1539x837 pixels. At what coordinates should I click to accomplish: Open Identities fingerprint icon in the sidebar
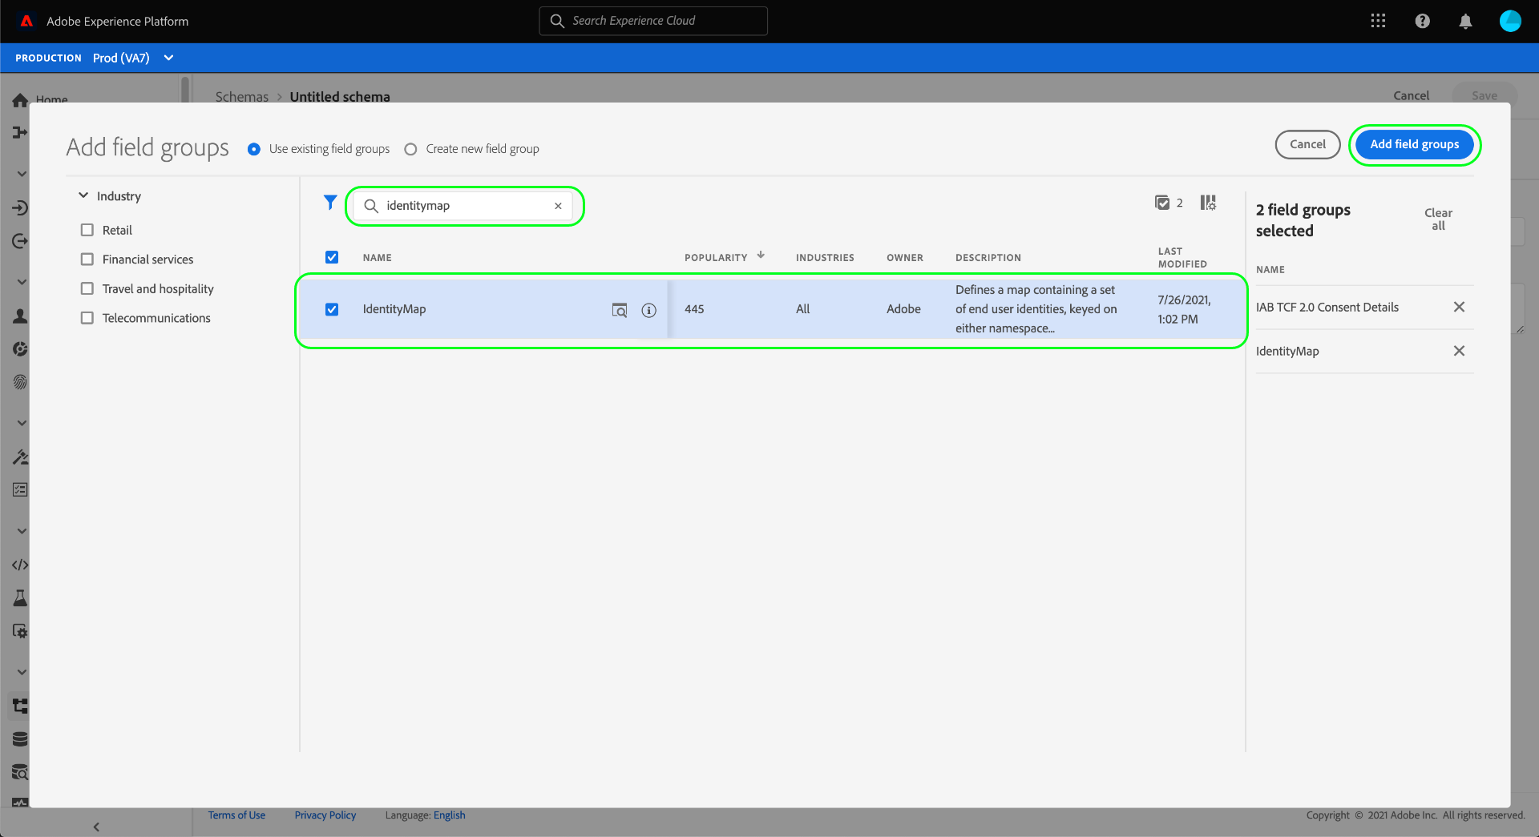click(x=20, y=382)
